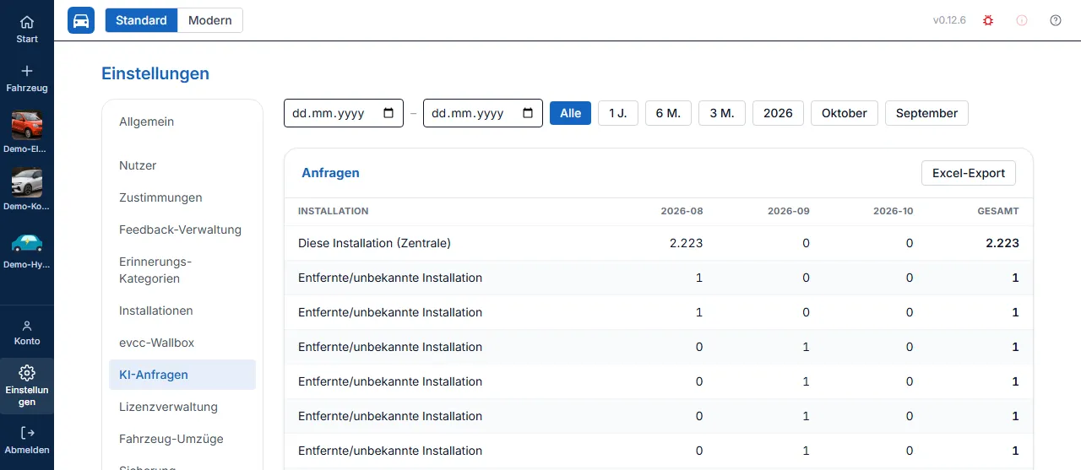Viewport: 1081px width, 470px height.
Task: Open Fahrzeug-Umzüge settings section
Action: (x=182, y=439)
